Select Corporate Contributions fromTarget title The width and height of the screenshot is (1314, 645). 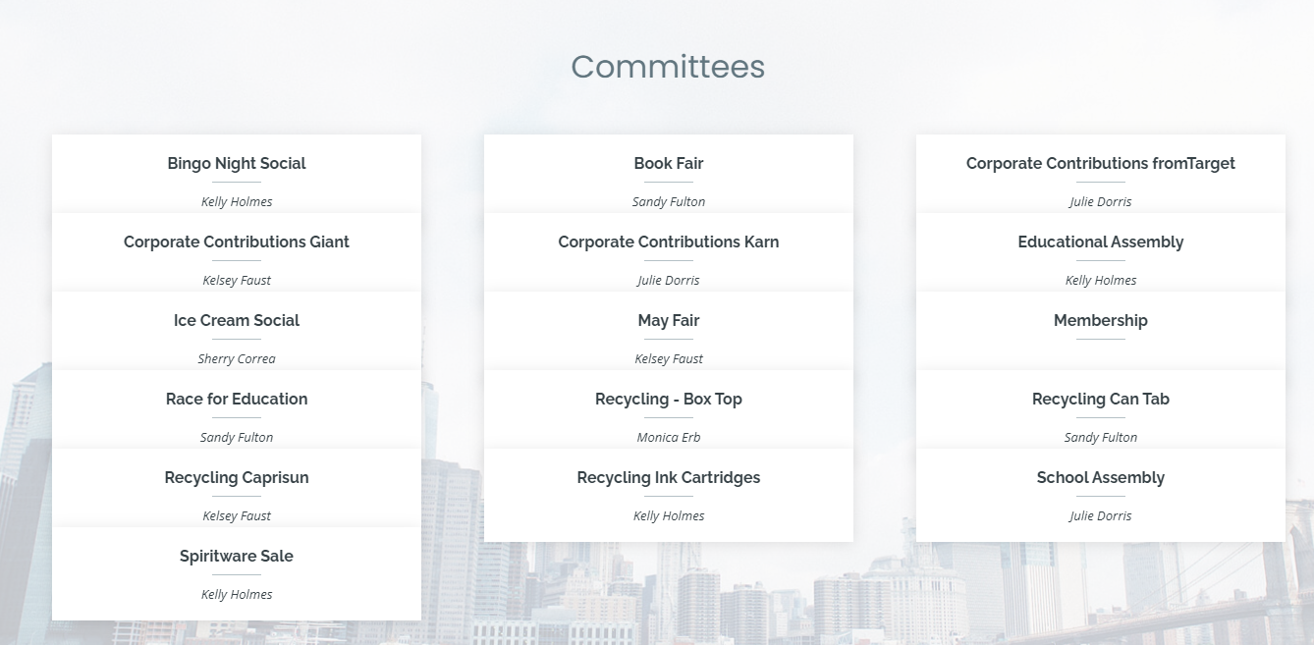[x=1101, y=163]
